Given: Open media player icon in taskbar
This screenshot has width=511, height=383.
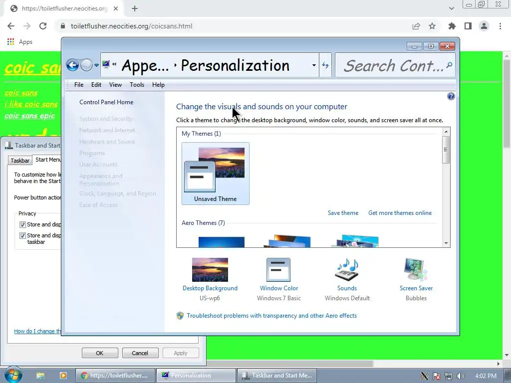Looking at the screenshot, I should [63, 376].
